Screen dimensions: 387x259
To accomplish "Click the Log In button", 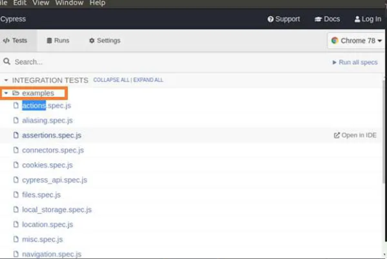I will coord(368,19).
